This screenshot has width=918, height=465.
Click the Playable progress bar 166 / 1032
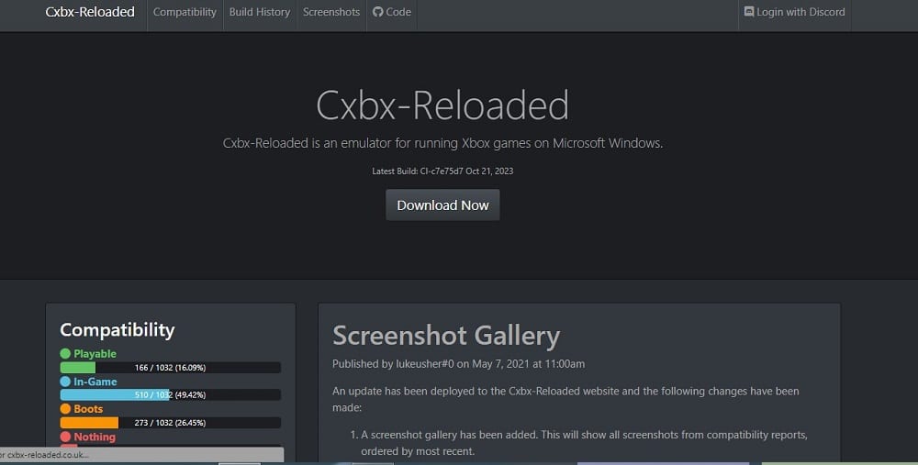tap(171, 367)
